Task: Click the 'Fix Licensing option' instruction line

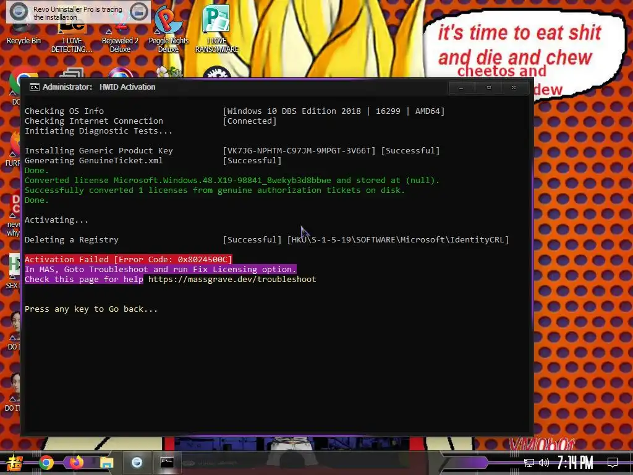Action: pyautogui.click(x=160, y=270)
